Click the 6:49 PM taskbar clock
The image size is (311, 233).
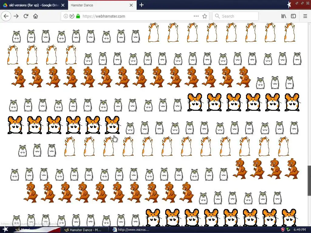pos(299,230)
